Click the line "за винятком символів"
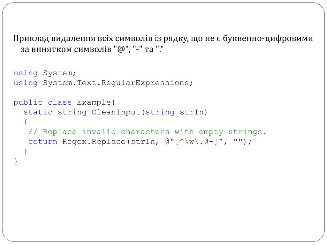The image size is (327, 245). pos(92,49)
